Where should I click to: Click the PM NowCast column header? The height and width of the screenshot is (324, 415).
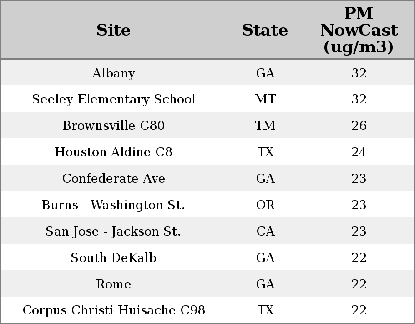point(359,30)
